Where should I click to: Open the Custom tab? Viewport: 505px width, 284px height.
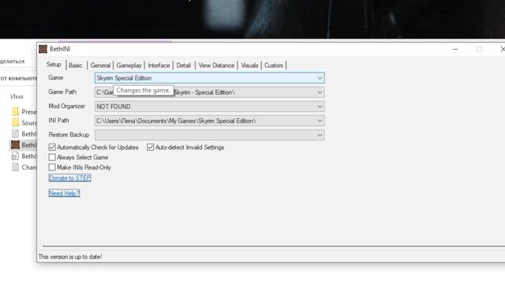coord(274,65)
